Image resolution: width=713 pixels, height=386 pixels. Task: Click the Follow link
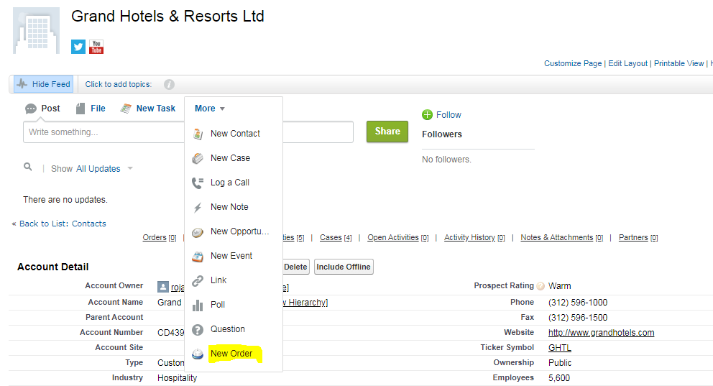pyautogui.click(x=448, y=115)
